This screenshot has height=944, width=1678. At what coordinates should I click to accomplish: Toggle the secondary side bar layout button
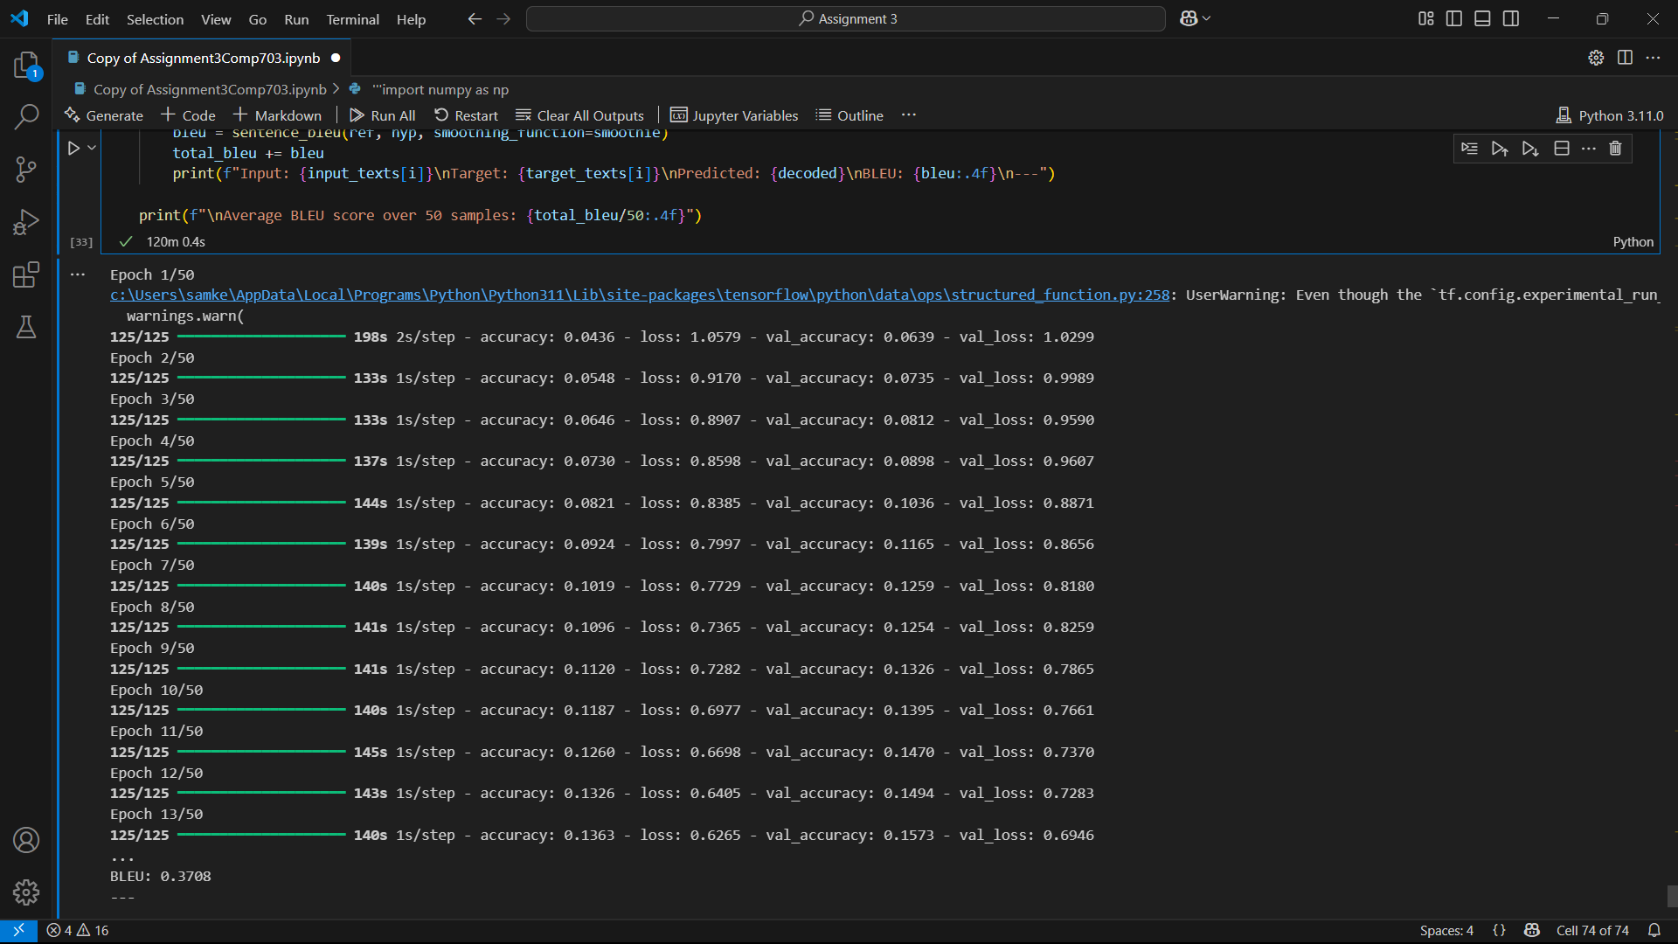click(x=1511, y=18)
